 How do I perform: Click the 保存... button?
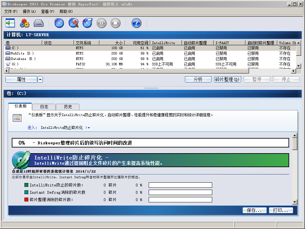(254, 210)
